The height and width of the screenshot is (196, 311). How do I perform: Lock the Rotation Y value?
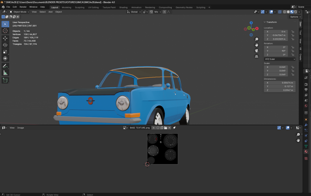pos(293,51)
